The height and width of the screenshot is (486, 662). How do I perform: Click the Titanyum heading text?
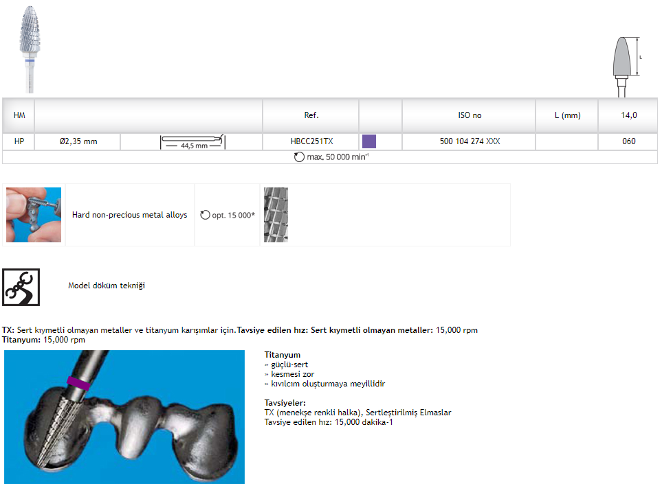(x=282, y=355)
